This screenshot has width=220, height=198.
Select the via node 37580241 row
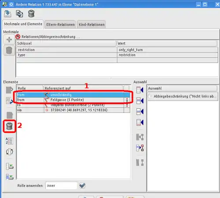coord(73,110)
